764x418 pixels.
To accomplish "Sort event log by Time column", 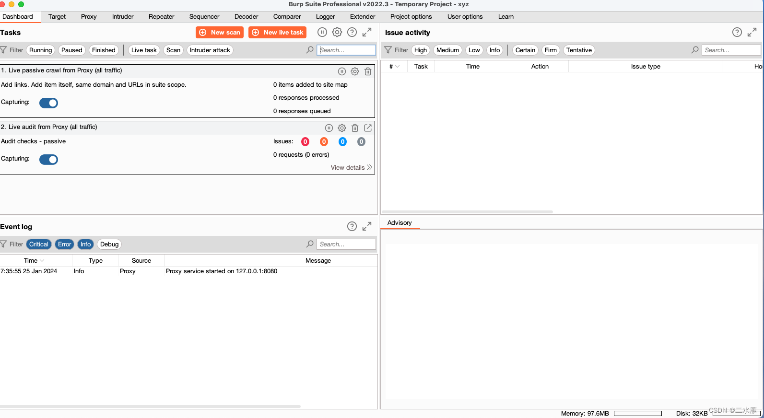I will click(34, 260).
